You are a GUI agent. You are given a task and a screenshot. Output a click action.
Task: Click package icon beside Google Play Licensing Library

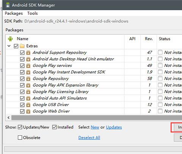pos(28,92)
